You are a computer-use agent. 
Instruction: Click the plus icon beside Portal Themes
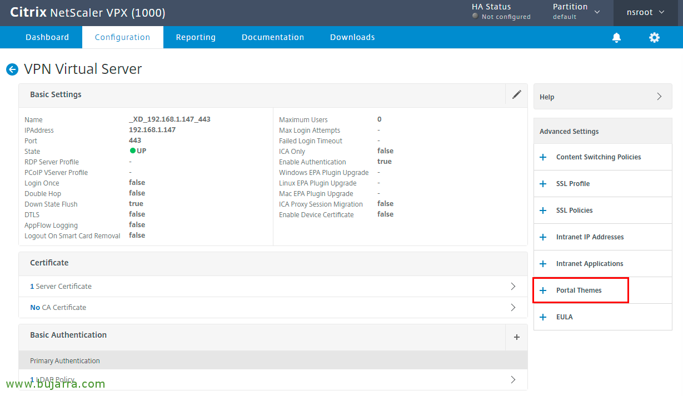point(544,290)
